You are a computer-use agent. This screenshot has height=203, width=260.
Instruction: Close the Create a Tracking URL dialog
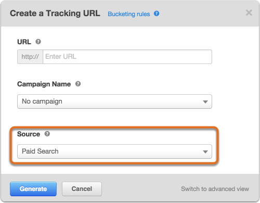(249, 12)
